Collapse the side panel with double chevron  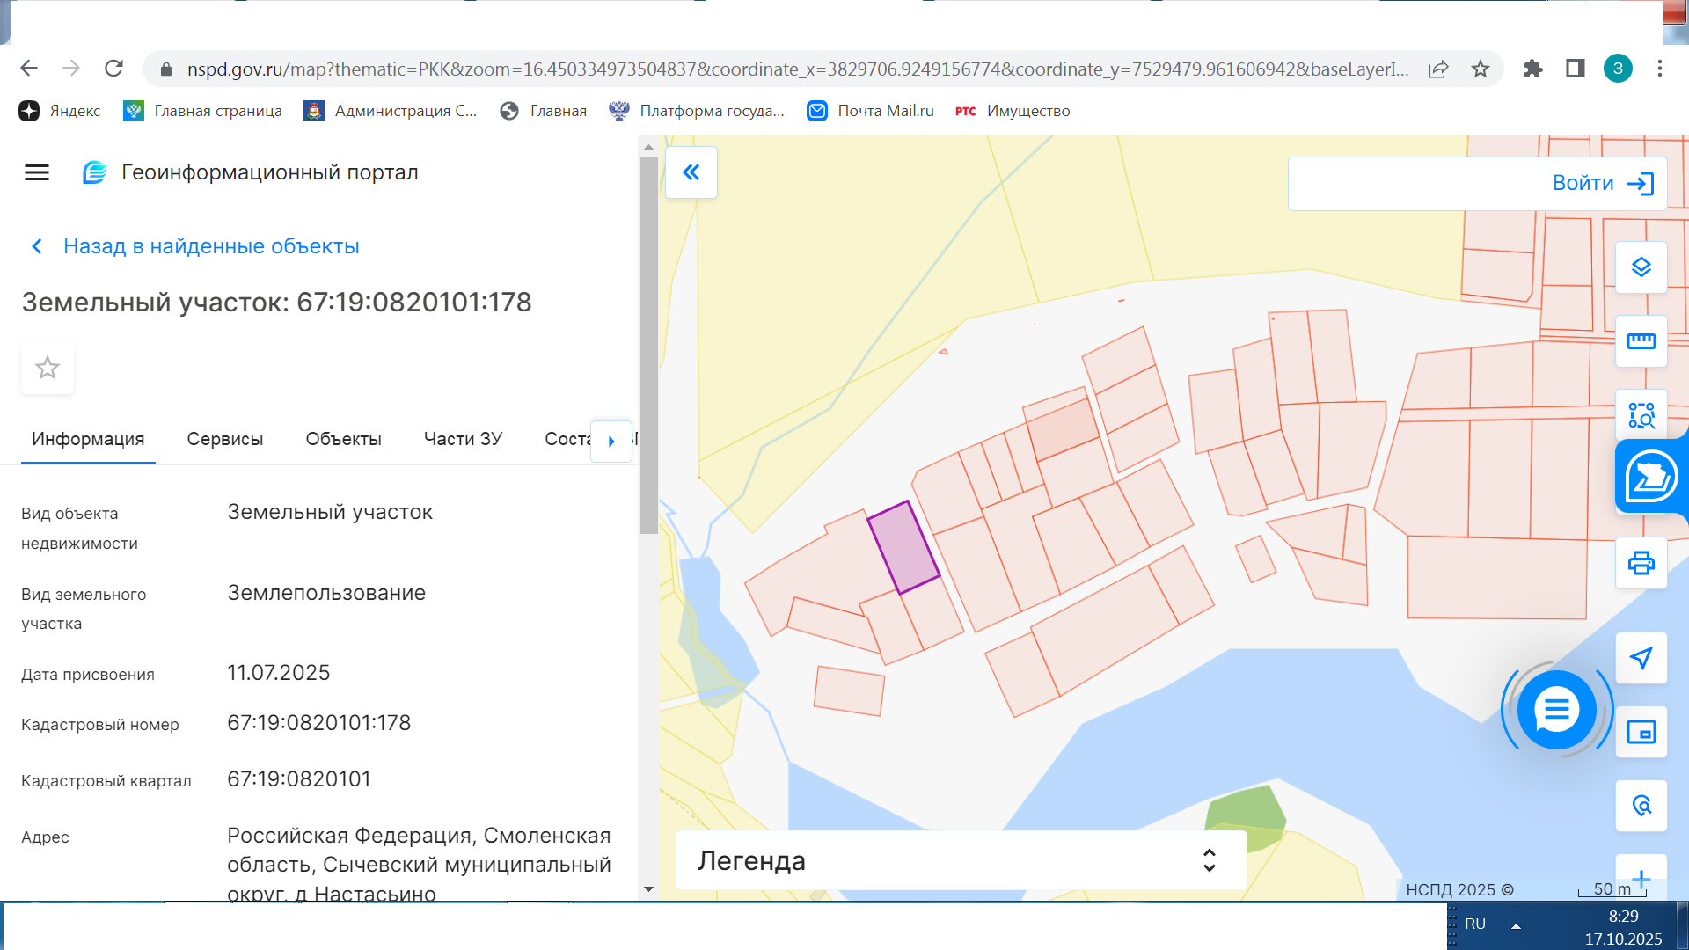691,172
